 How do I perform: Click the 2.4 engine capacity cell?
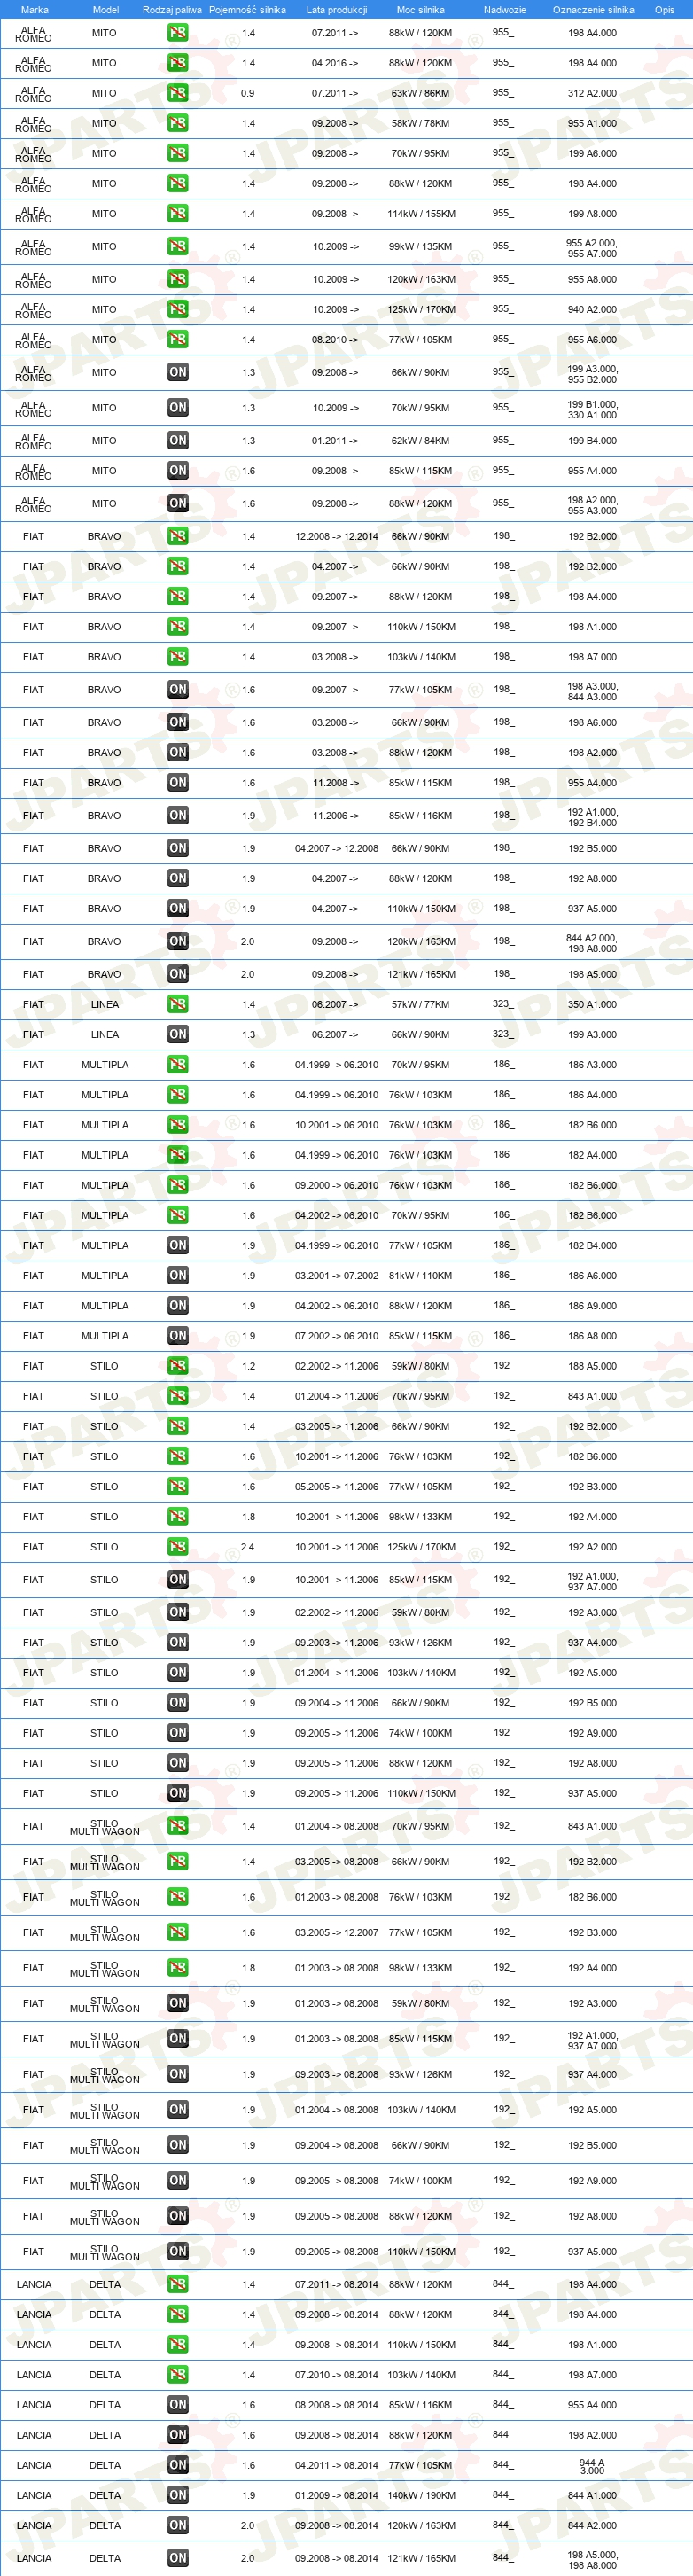[x=247, y=1546]
